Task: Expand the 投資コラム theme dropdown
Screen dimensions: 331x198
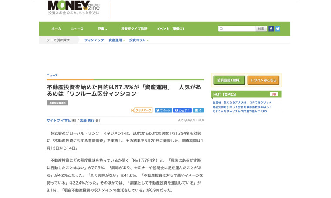Action: coord(138,40)
